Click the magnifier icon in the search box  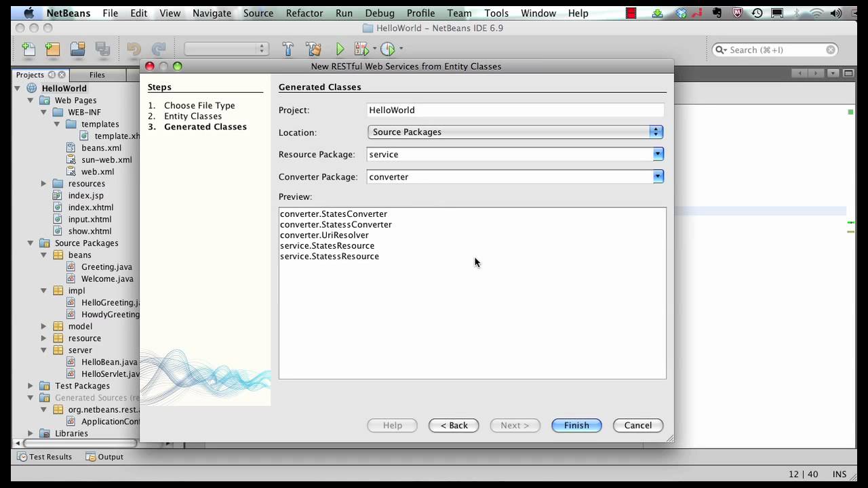[x=722, y=49]
